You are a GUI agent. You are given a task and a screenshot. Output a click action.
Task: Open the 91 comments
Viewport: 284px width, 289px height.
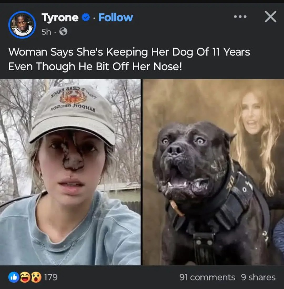pyautogui.click(x=207, y=277)
